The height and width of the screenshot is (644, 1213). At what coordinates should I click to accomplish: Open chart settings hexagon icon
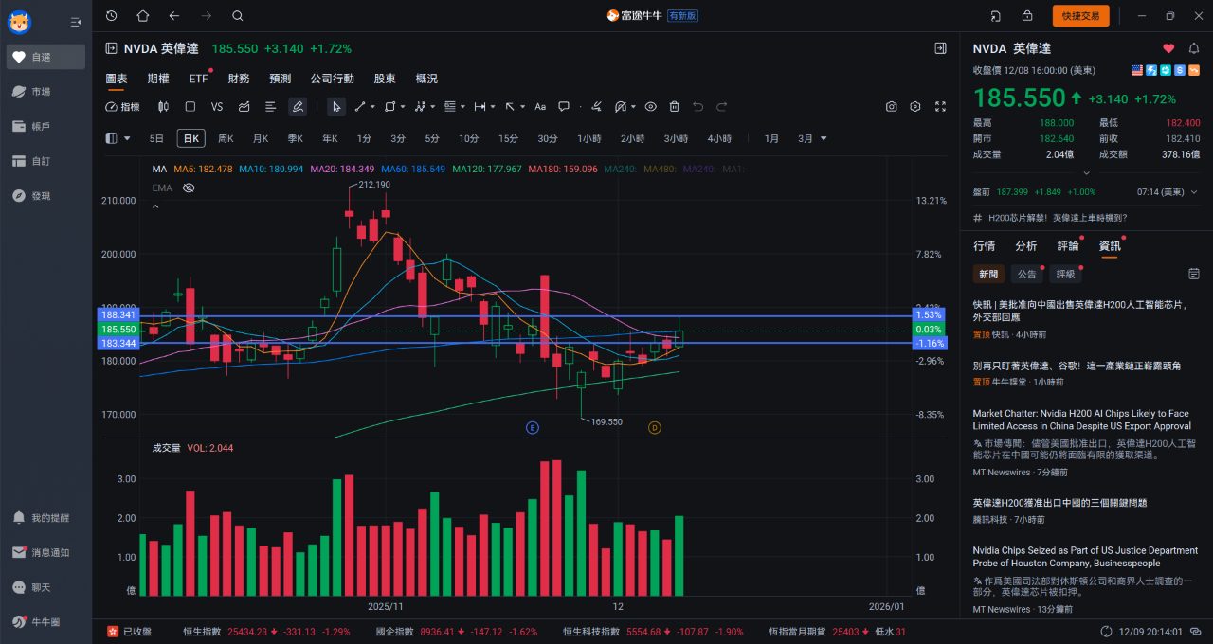click(x=915, y=107)
